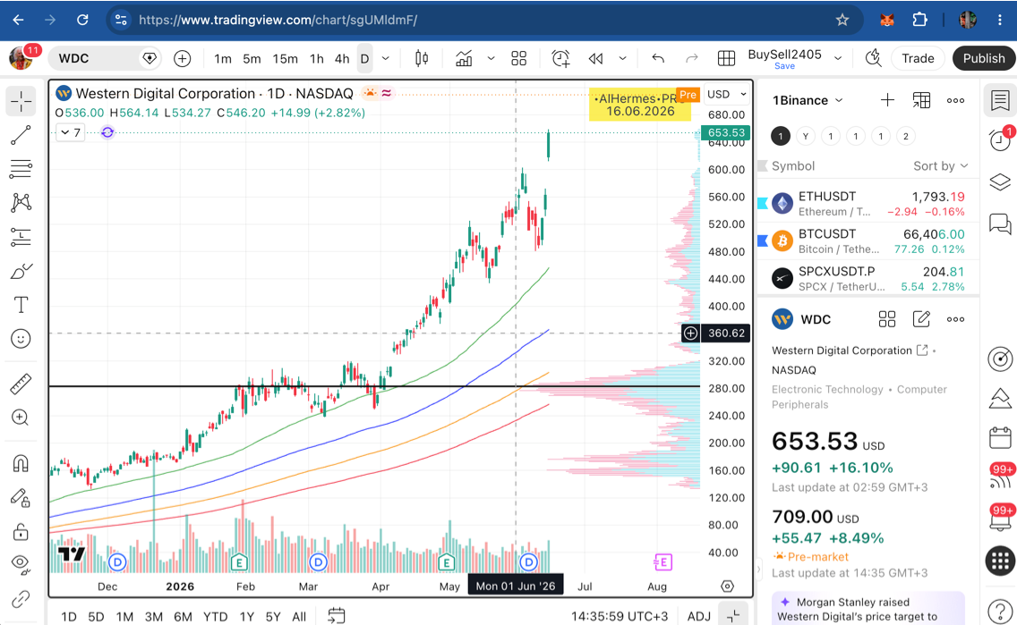
Task: Open the alerts clock panel
Action: tap(999, 139)
